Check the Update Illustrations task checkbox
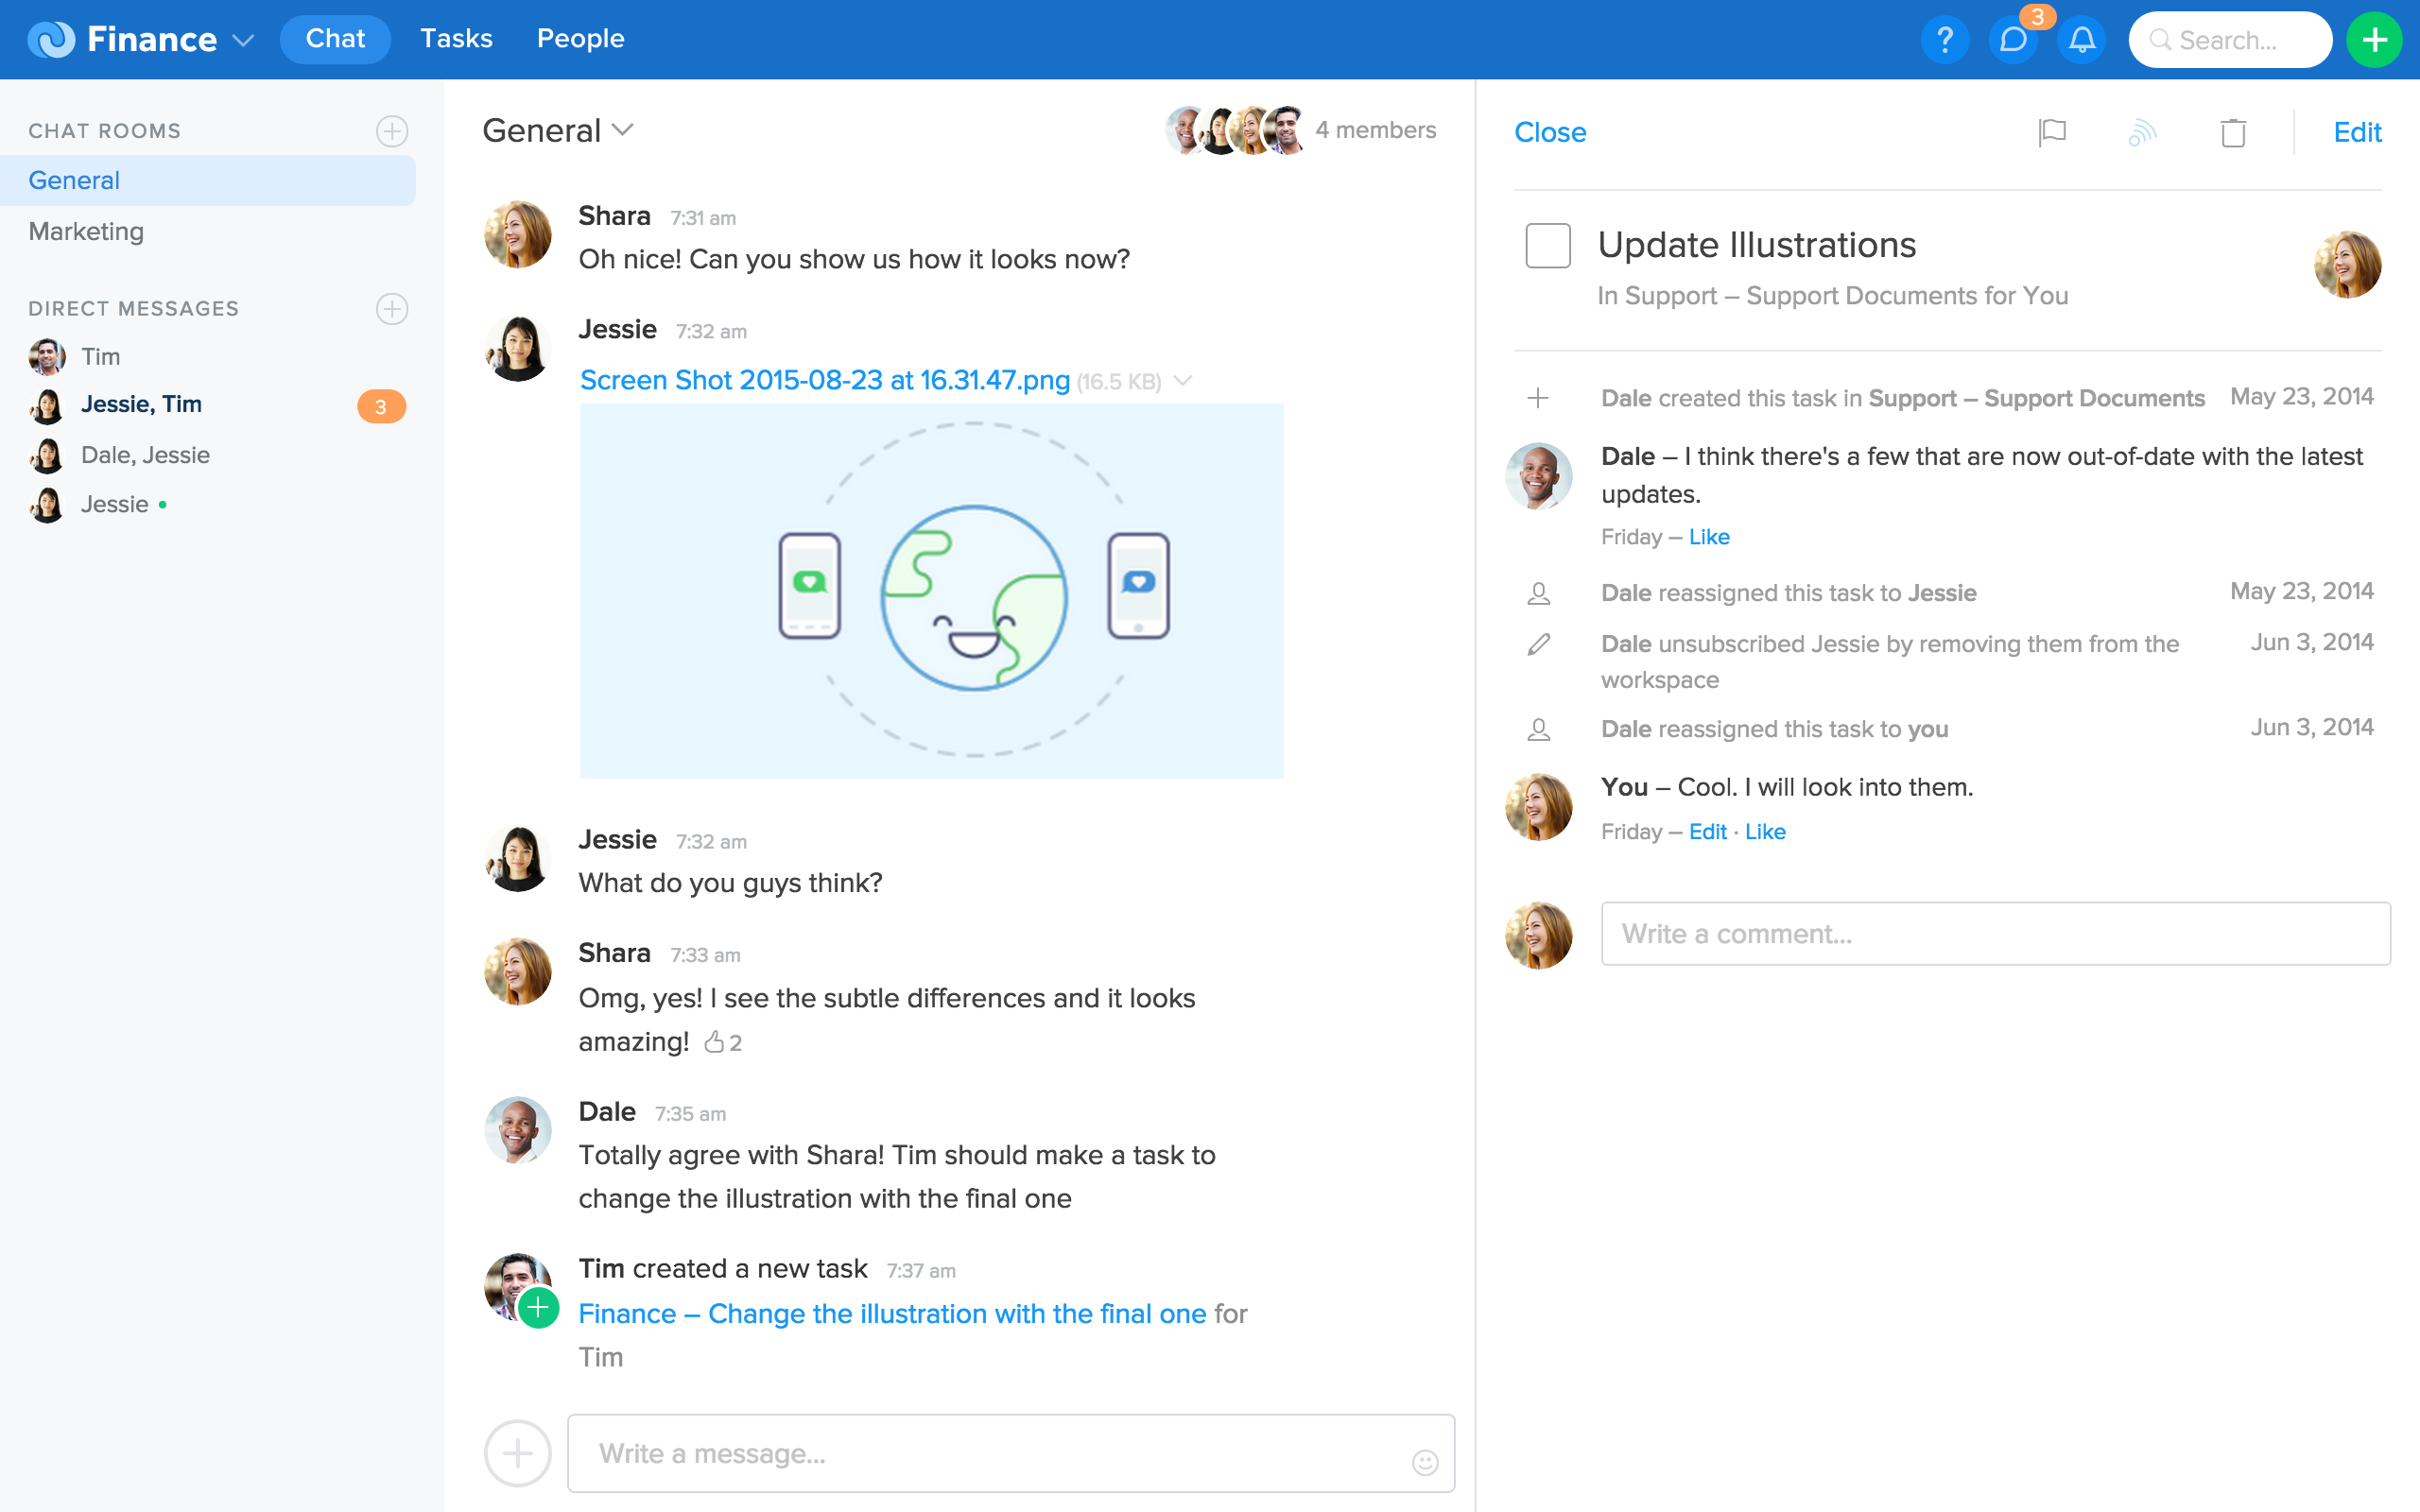This screenshot has width=2420, height=1512. pos(1547,245)
